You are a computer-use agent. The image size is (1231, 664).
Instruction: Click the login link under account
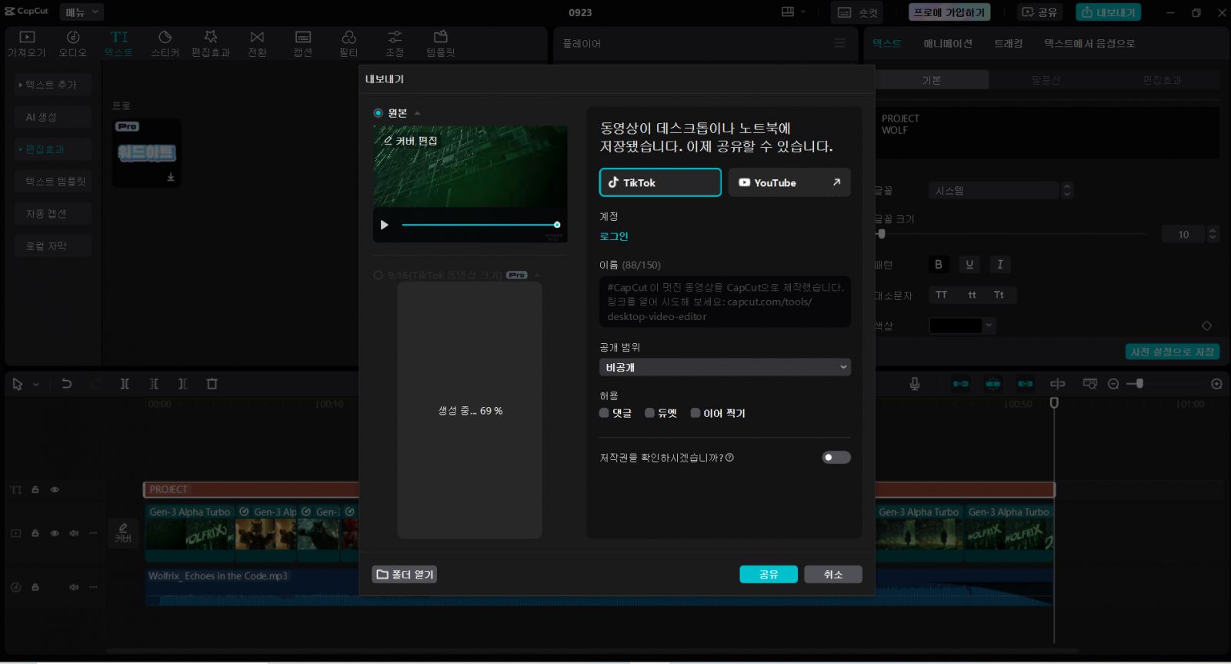[614, 236]
